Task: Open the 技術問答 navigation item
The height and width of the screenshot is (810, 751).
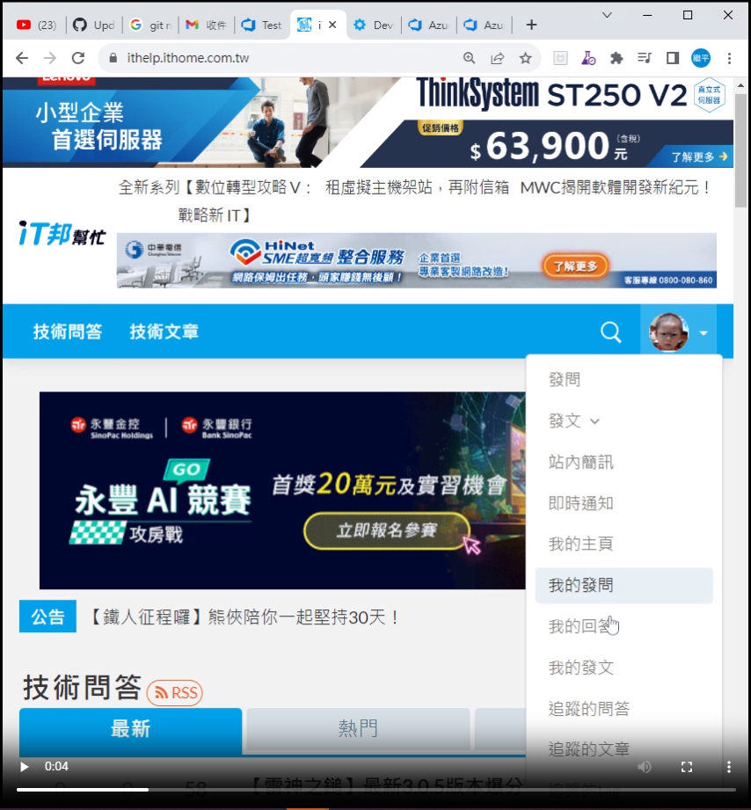Action: point(67,332)
